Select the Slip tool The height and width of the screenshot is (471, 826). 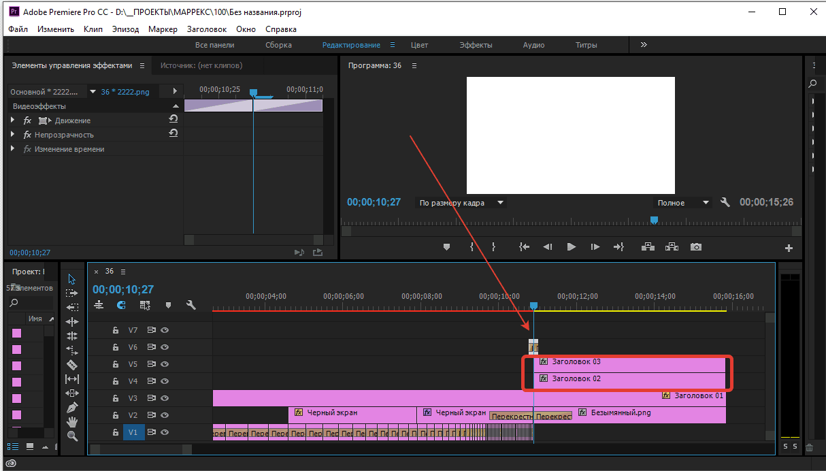click(x=72, y=379)
